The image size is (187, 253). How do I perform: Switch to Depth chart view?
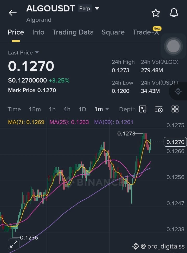point(127,109)
